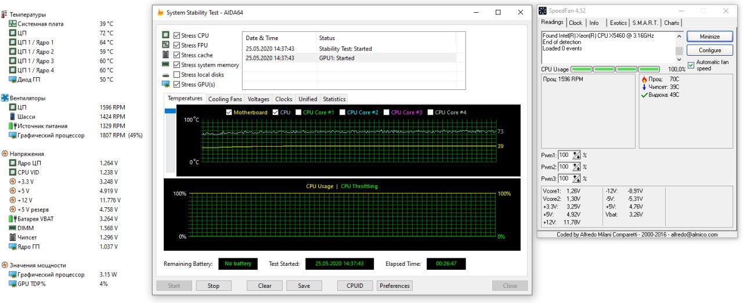Click the flame icon beside Проц: 70C
This screenshot has height=303, width=743.
tap(644, 79)
